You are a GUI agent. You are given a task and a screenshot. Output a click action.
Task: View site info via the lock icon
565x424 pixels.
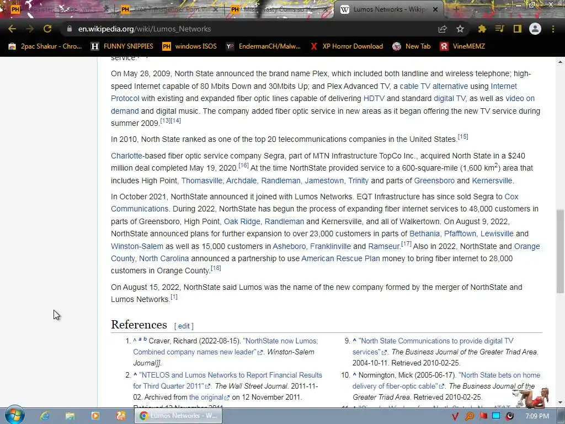coord(70,29)
